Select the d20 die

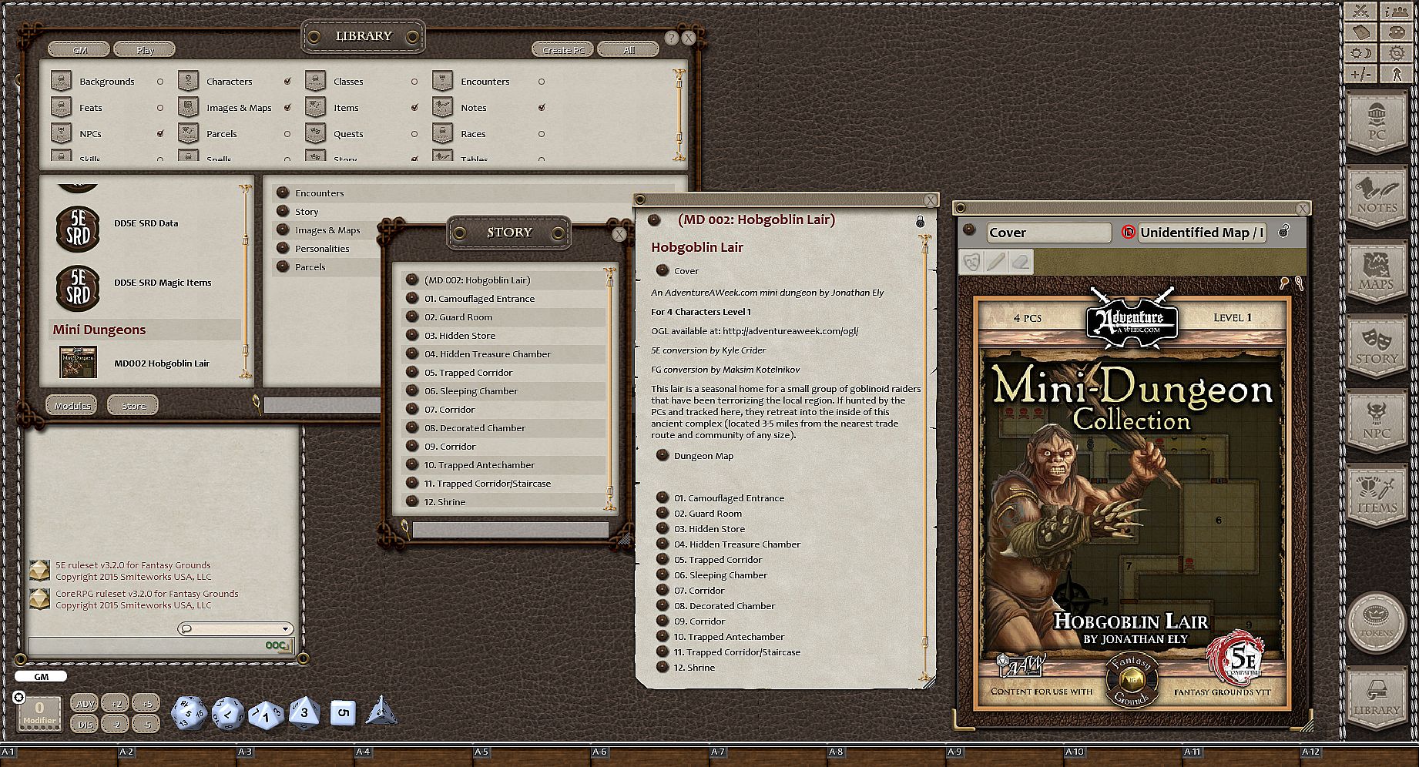(x=188, y=712)
